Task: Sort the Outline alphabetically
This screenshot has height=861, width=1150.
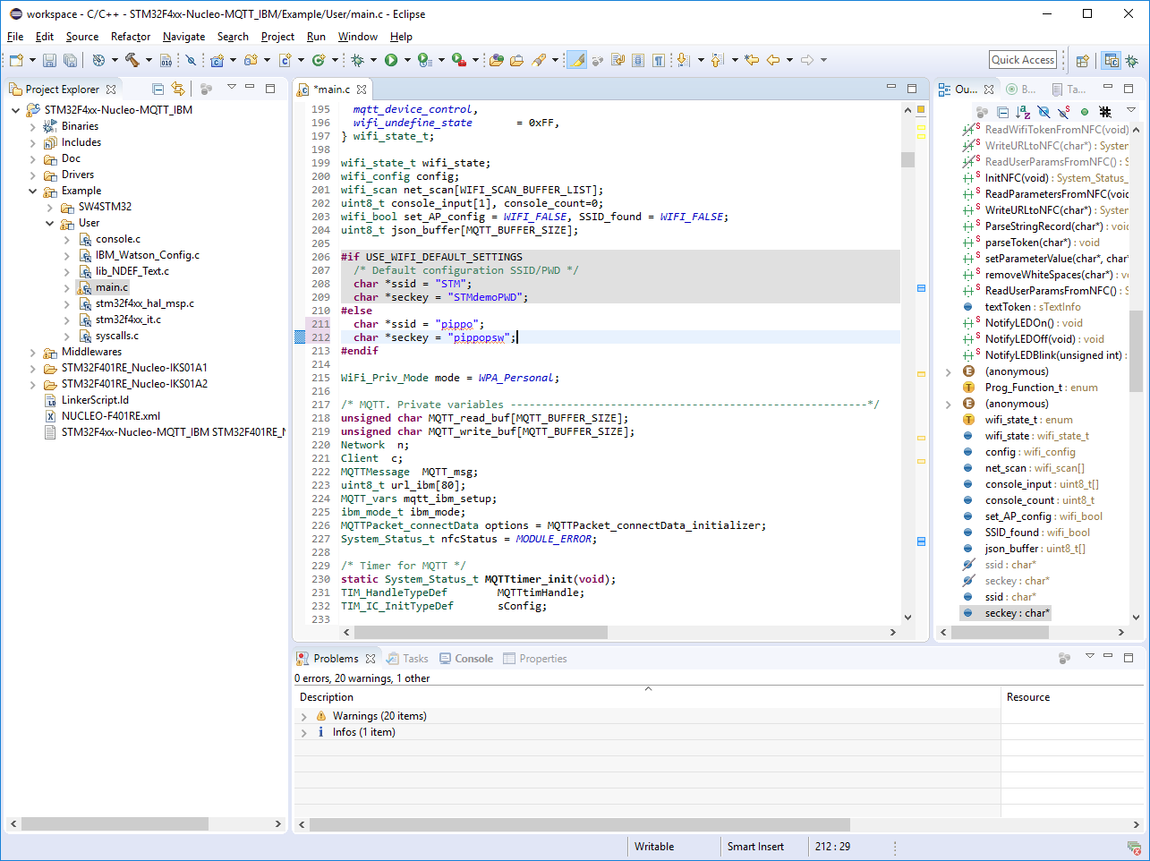Action: click(x=1023, y=112)
